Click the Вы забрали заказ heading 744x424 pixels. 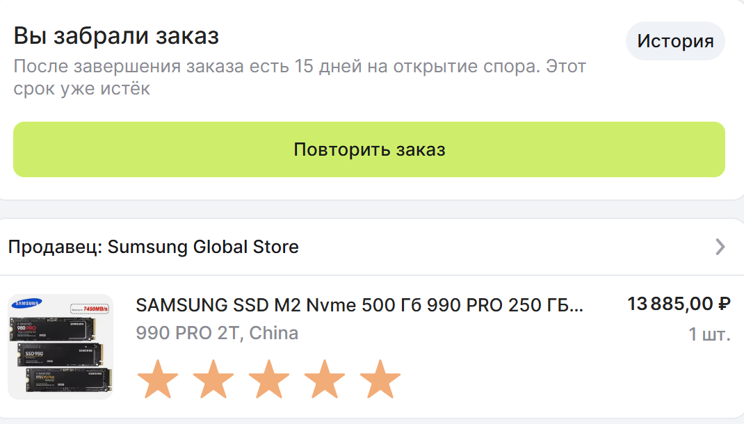[x=116, y=35]
